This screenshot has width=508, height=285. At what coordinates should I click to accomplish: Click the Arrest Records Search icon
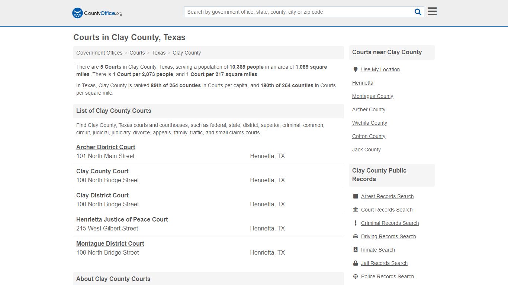[355, 196]
